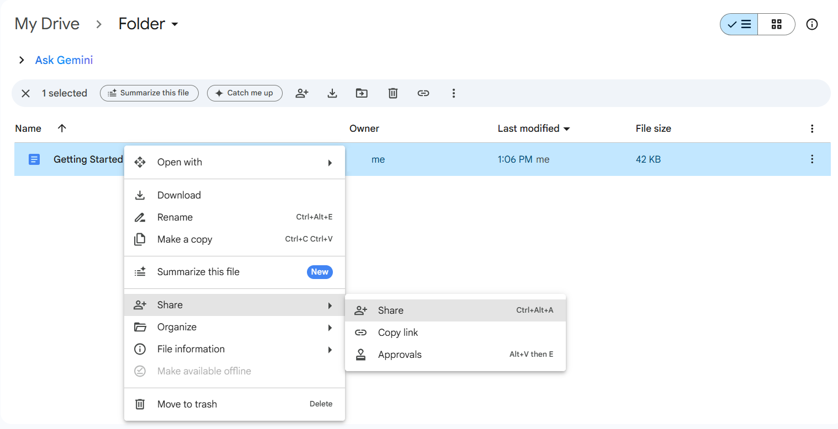Click the 1:06 PM modified time
Image resolution: width=838 pixels, height=429 pixels.
point(515,159)
